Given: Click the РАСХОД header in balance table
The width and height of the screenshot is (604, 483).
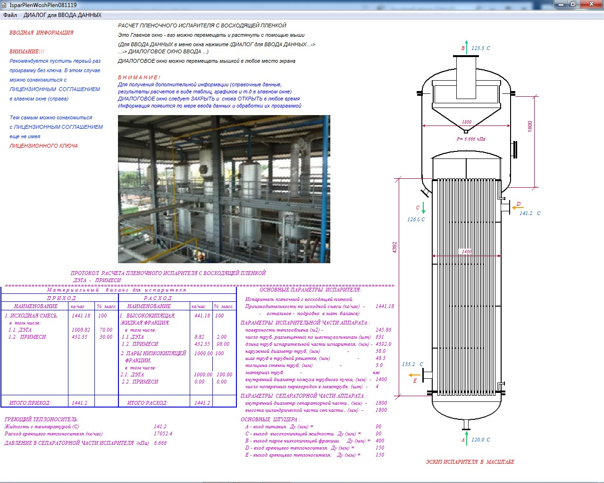Looking at the screenshot, I should click(x=158, y=298).
